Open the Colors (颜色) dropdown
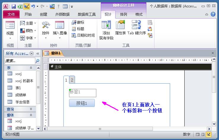The image size is (219, 140). (28, 30)
